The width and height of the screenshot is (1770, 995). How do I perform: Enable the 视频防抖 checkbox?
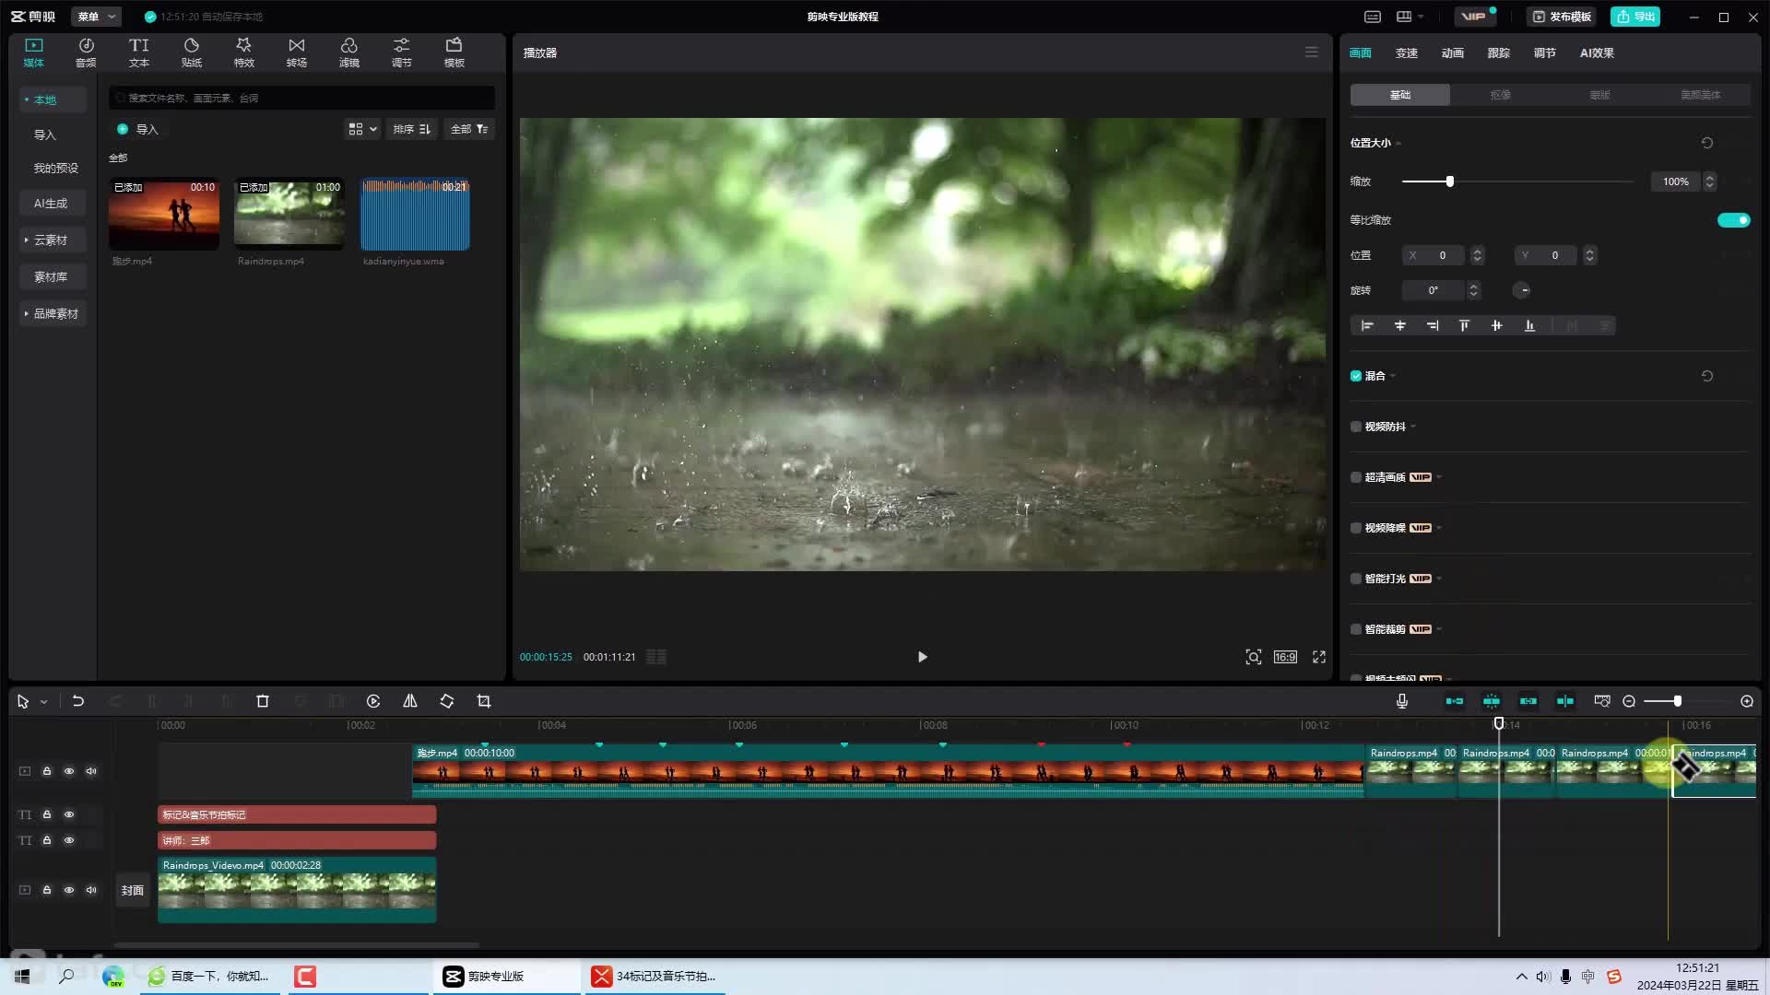(x=1356, y=427)
